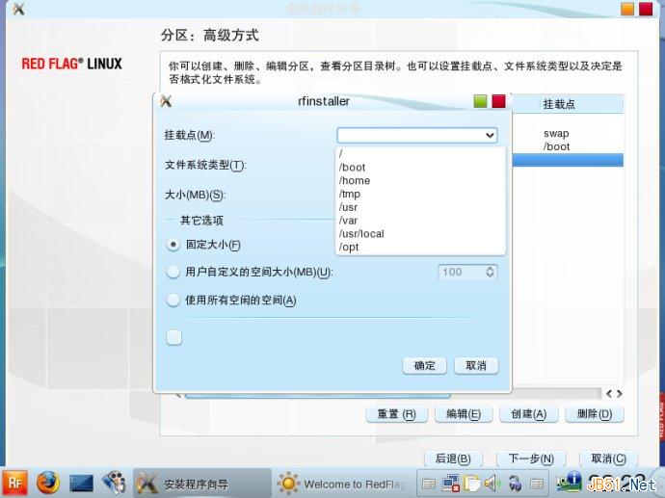Choose /usr from the mount point list
Screen dimensions: 665x498
tap(420, 207)
